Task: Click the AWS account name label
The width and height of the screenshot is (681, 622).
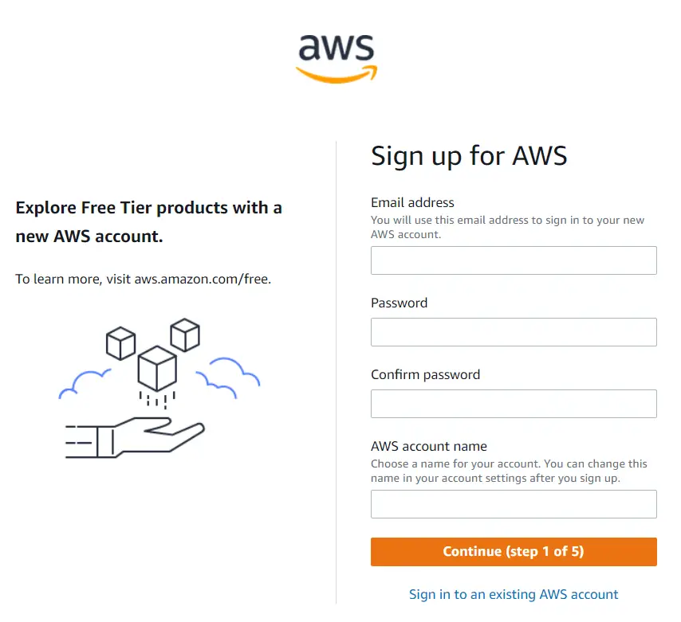Action: [429, 446]
